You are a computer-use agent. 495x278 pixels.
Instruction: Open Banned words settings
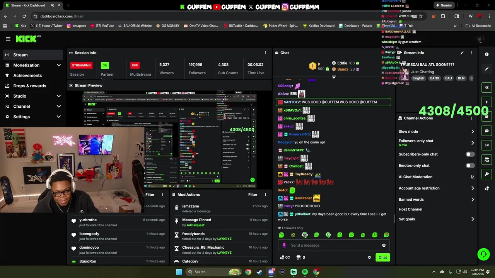click(436, 200)
